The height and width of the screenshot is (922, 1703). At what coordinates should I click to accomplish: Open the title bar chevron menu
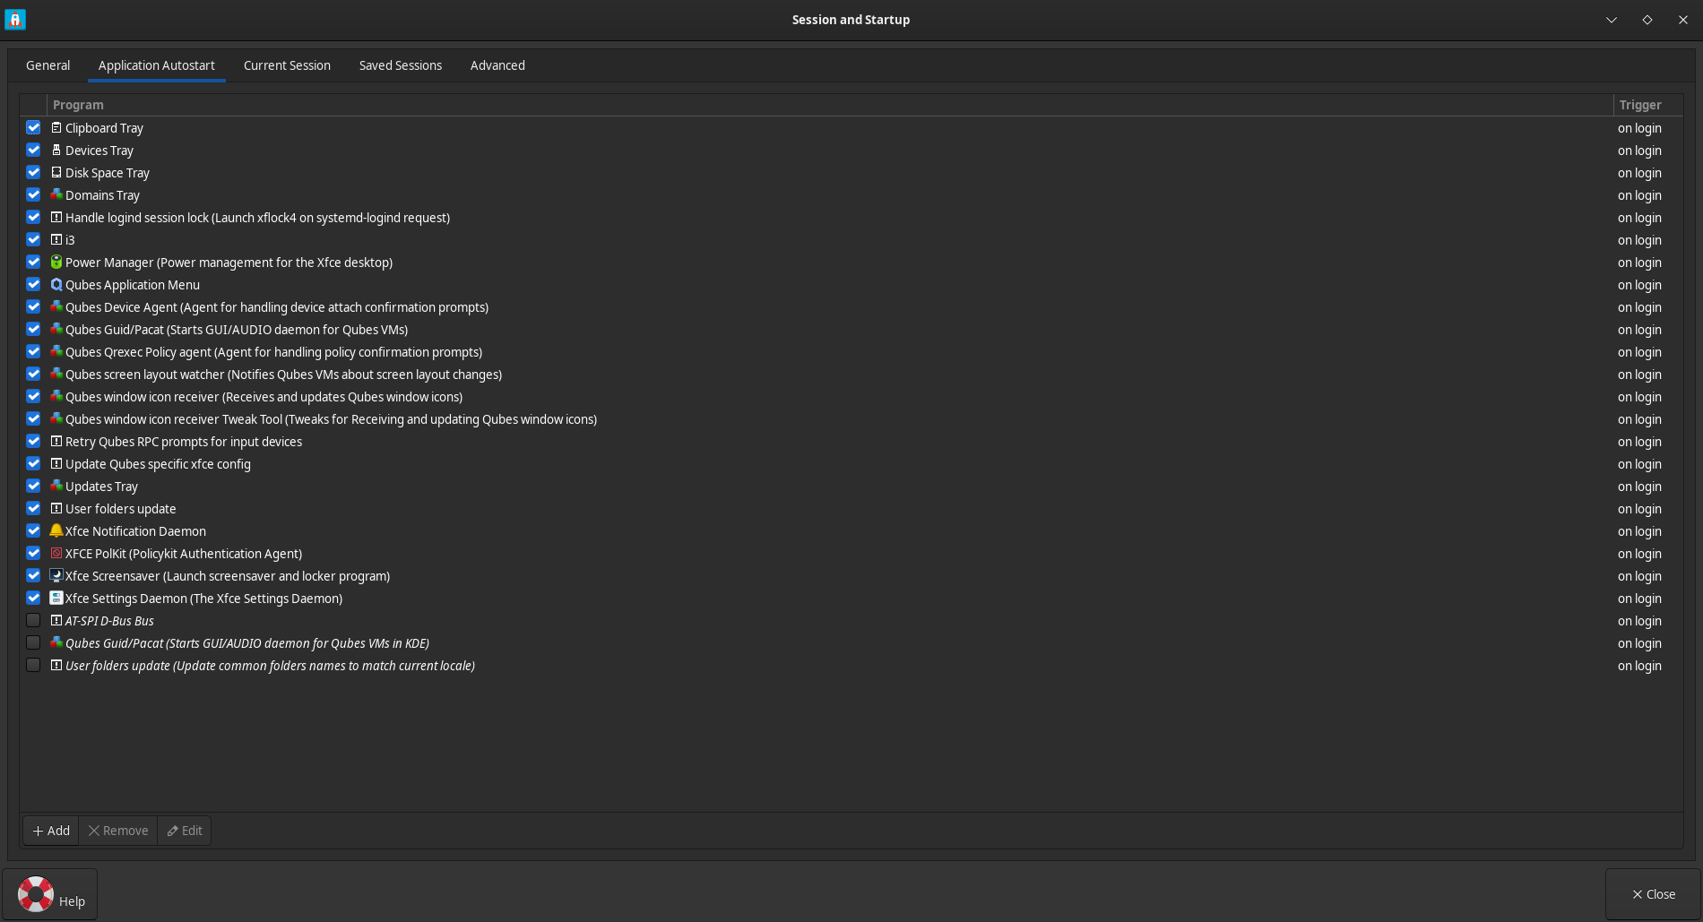(1611, 19)
